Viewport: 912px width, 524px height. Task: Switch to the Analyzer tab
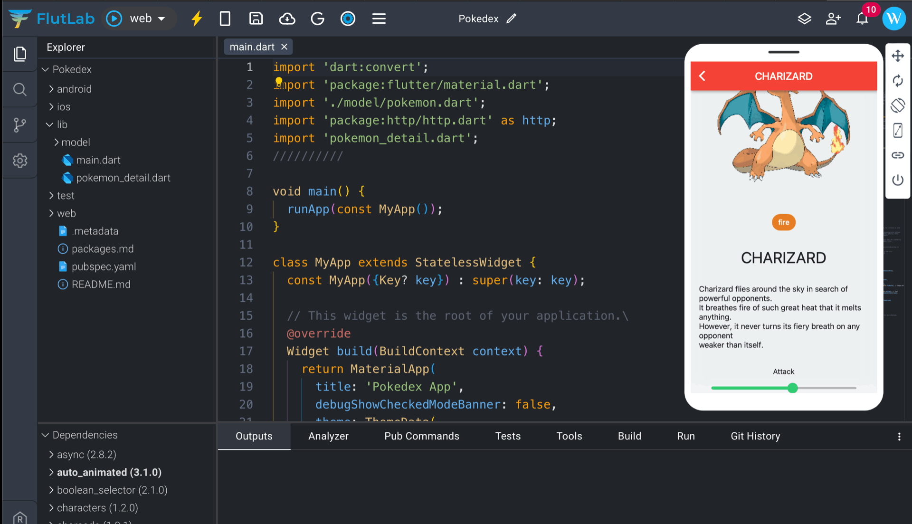coord(328,436)
